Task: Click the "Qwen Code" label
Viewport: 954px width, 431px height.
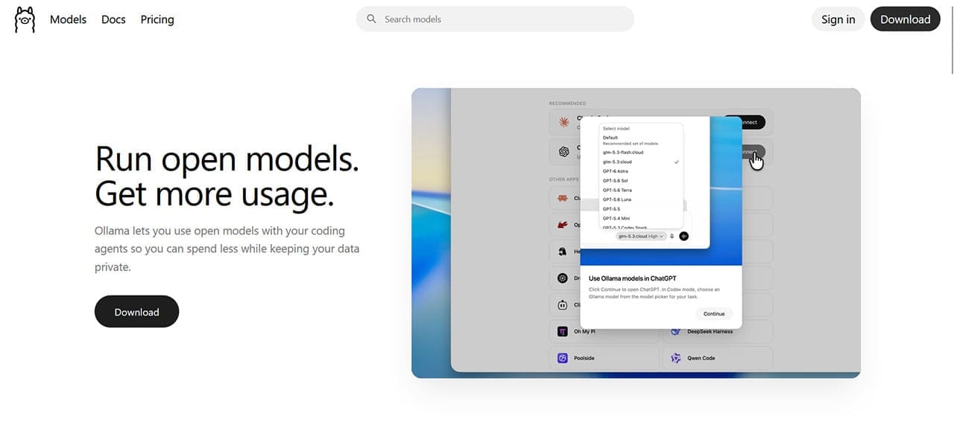Action: (x=701, y=358)
